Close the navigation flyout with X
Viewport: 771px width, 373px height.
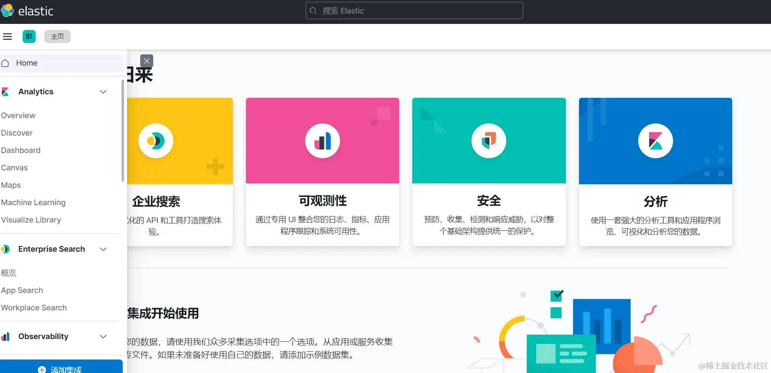click(147, 61)
